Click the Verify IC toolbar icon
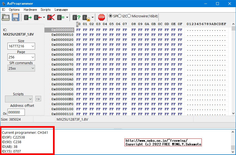Image resolution: width=236 pixels, height=155 pixels. [61, 17]
